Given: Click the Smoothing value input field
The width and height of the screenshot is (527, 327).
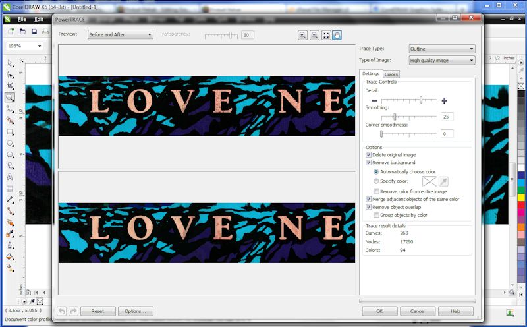Looking at the screenshot, I should pos(447,117).
